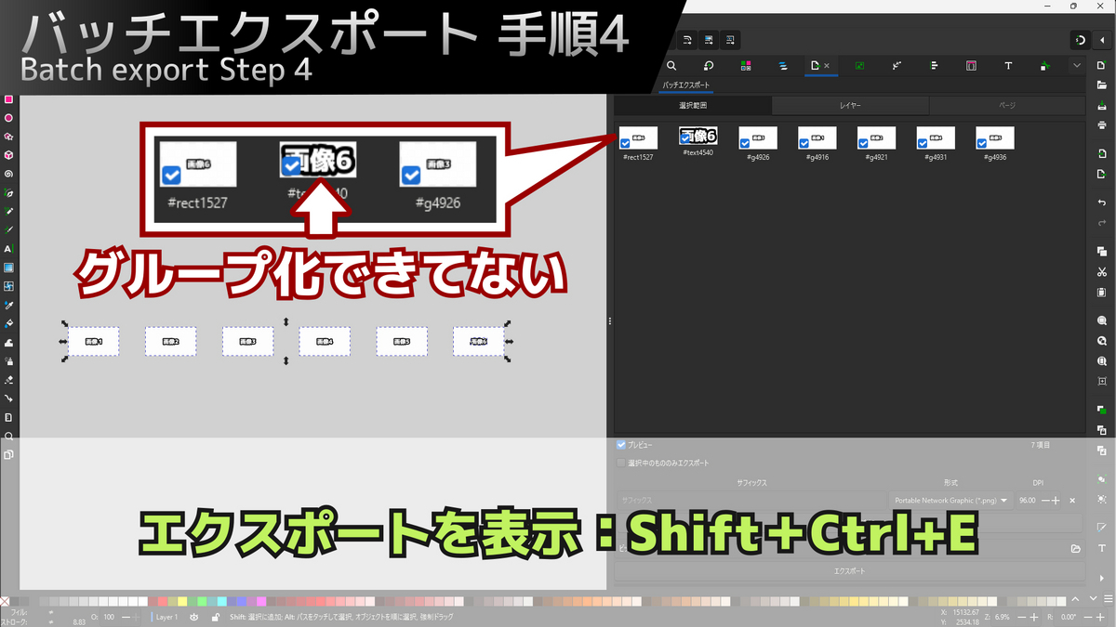Open the Layer 1 dropdown in status bar
This screenshot has width=1116, height=627.
pyautogui.click(x=165, y=616)
